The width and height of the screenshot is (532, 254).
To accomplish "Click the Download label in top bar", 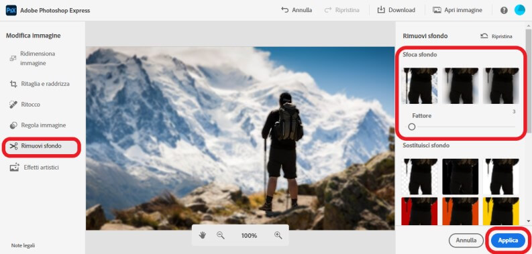I will [x=402, y=10].
